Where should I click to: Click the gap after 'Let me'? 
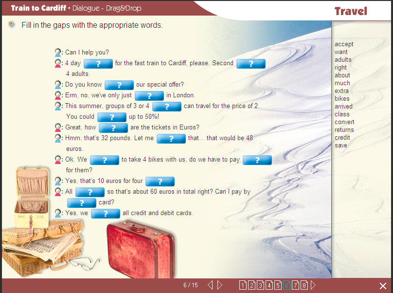pyautogui.click(x=171, y=139)
